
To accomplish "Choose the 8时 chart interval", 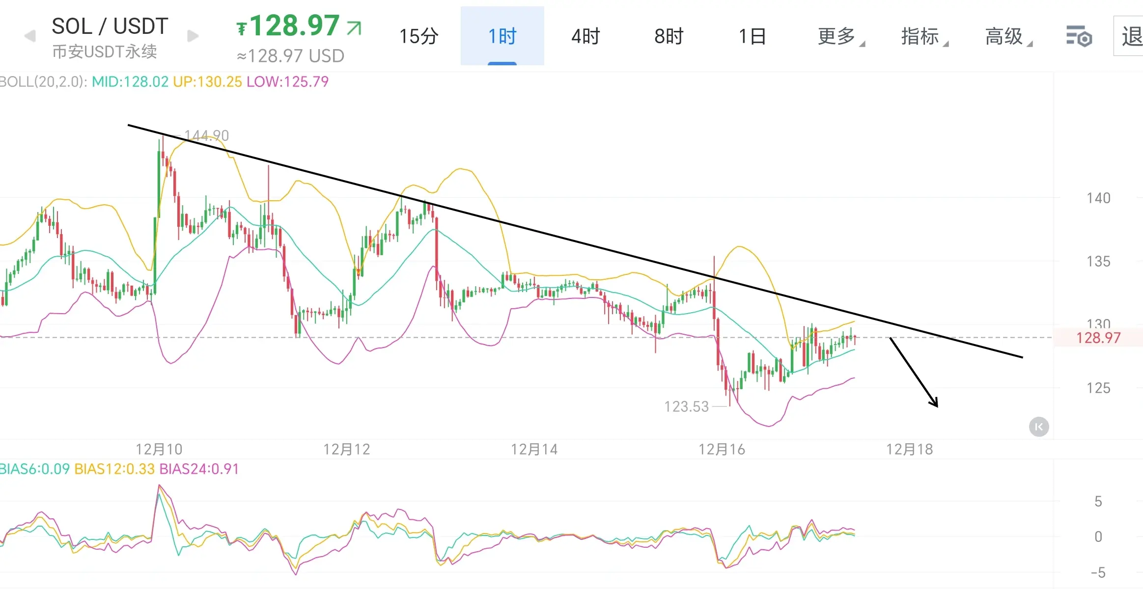I will tap(669, 36).
